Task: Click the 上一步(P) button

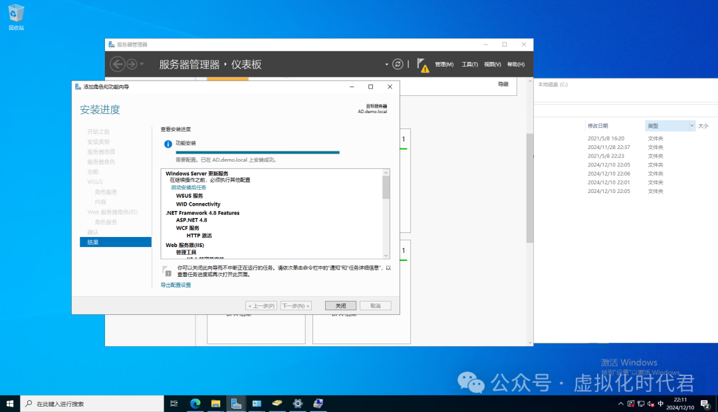Action: [x=261, y=306]
